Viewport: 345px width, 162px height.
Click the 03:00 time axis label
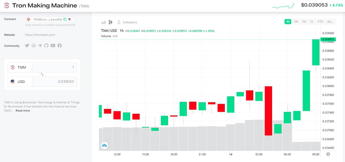[x=259, y=154]
